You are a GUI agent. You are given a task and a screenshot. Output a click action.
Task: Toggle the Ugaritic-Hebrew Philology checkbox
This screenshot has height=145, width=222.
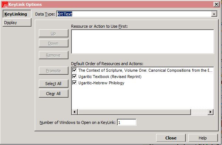[x=74, y=83]
